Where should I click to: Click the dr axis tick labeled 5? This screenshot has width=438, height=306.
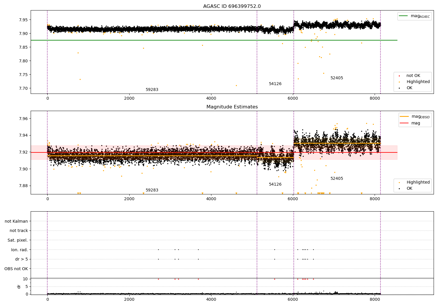tap(27, 287)
